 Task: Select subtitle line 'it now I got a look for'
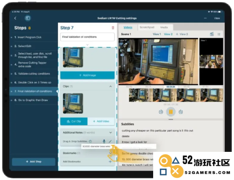click(x=134, y=142)
